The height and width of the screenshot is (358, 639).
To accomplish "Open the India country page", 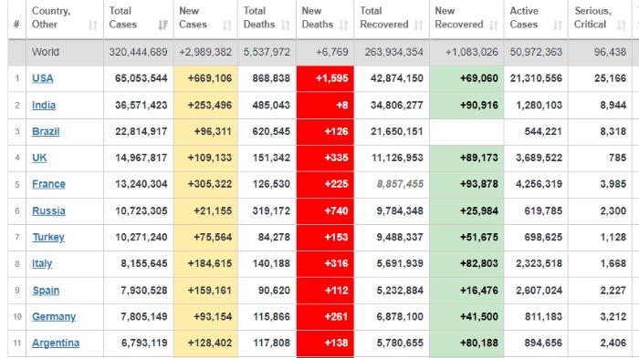I will coord(44,106).
